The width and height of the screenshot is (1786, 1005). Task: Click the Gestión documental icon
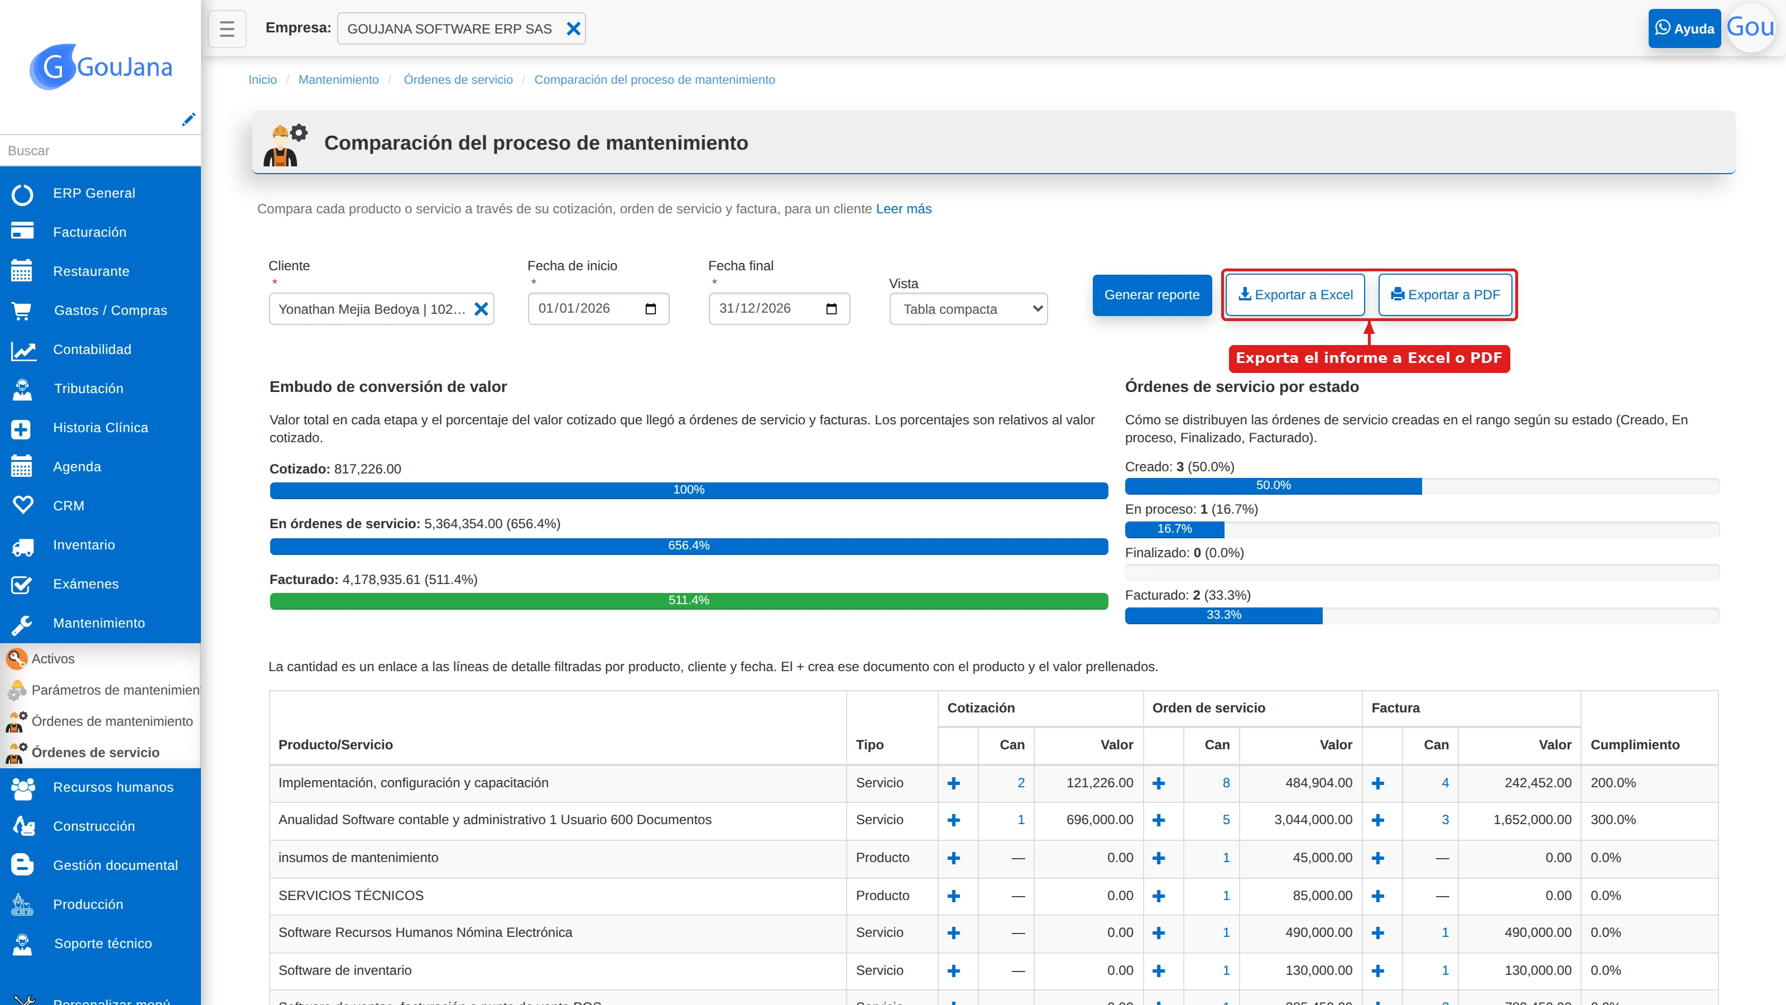pos(22,865)
